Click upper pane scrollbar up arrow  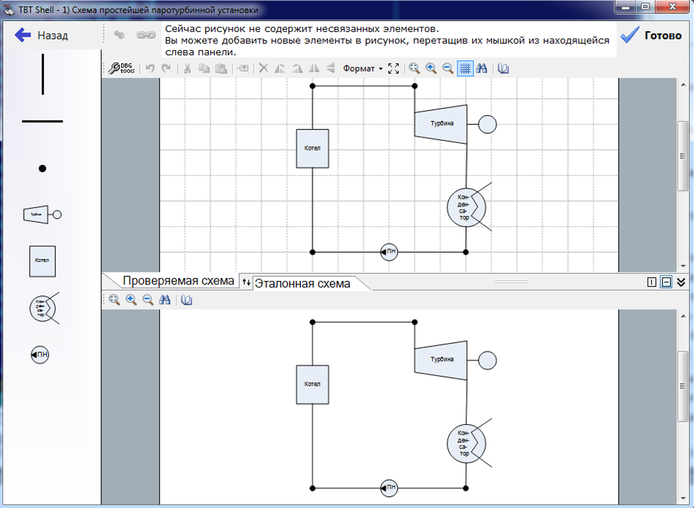[x=683, y=85]
